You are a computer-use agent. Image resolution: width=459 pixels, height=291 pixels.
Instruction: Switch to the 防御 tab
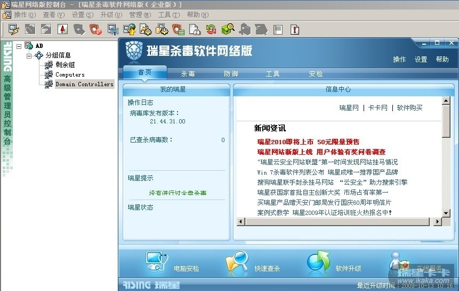click(x=231, y=73)
